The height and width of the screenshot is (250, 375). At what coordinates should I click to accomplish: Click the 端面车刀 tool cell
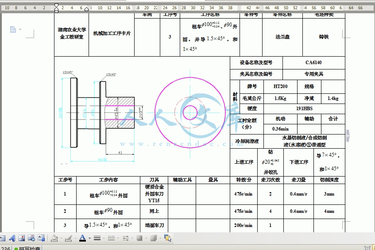(154, 225)
